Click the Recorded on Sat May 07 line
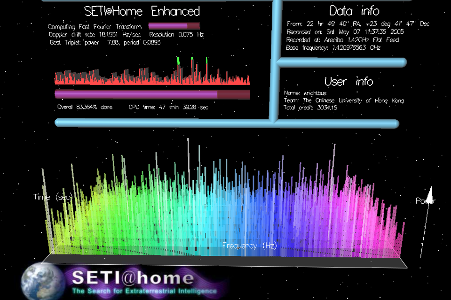 coord(345,32)
